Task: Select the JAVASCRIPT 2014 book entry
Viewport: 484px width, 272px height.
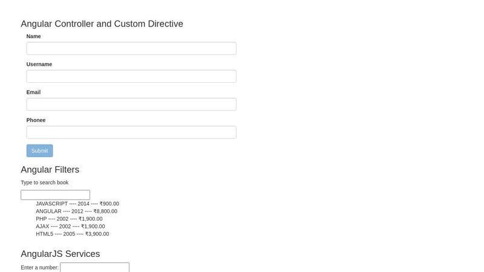Action: click(77, 204)
